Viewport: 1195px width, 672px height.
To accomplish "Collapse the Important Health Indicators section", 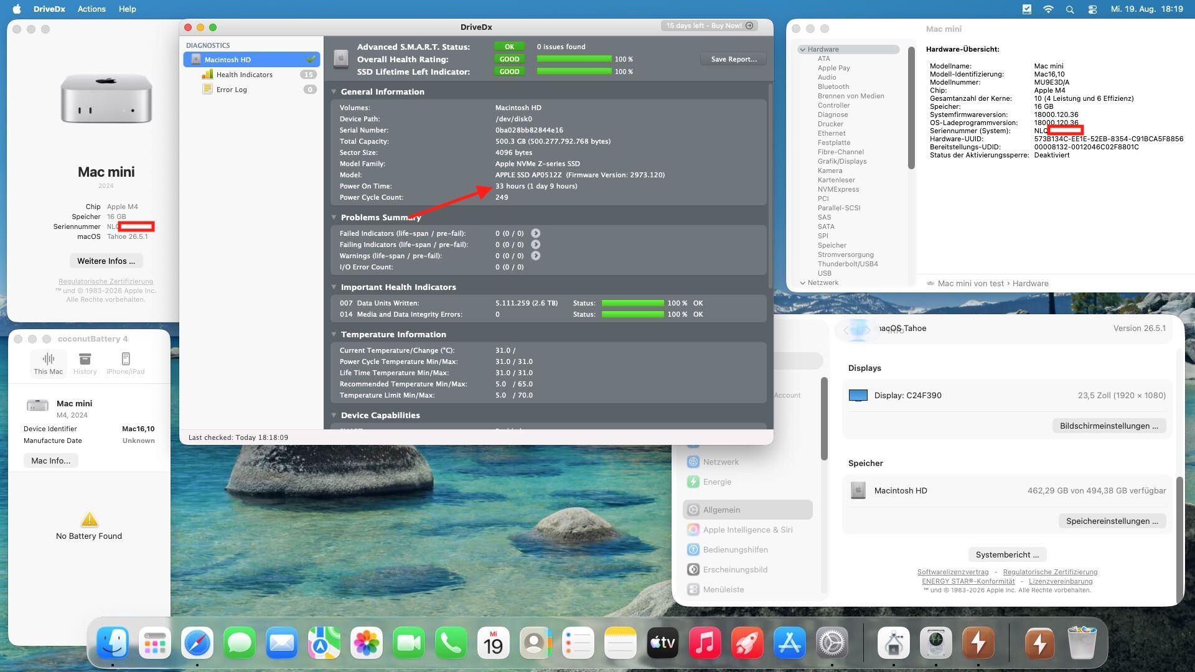I will coord(334,287).
